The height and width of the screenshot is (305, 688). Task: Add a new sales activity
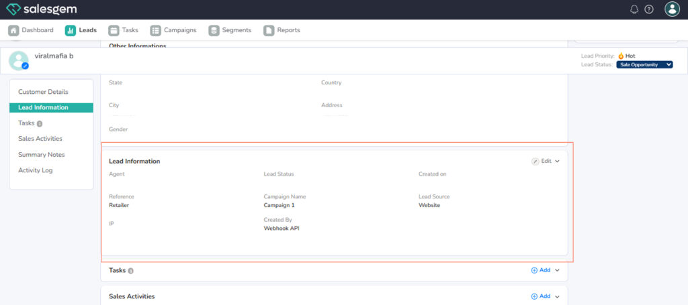[541, 296]
